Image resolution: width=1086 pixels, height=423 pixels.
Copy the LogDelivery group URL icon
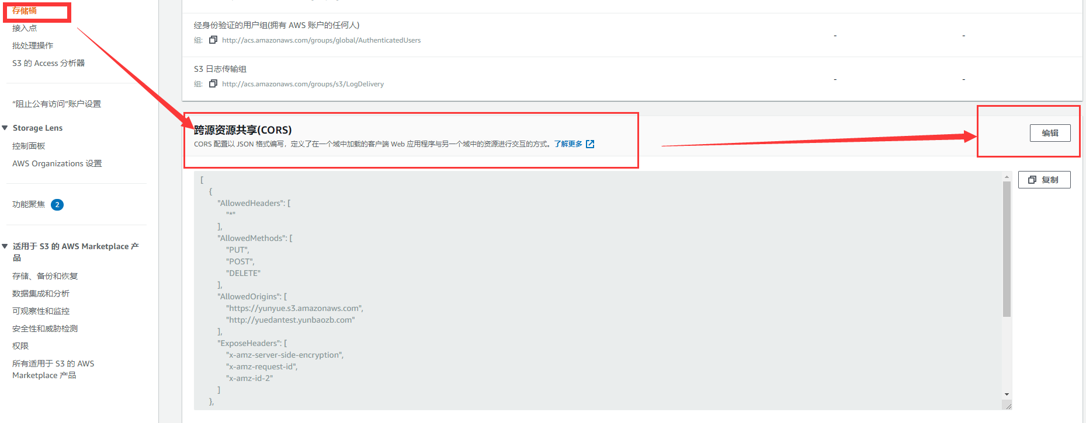point(213,84)
